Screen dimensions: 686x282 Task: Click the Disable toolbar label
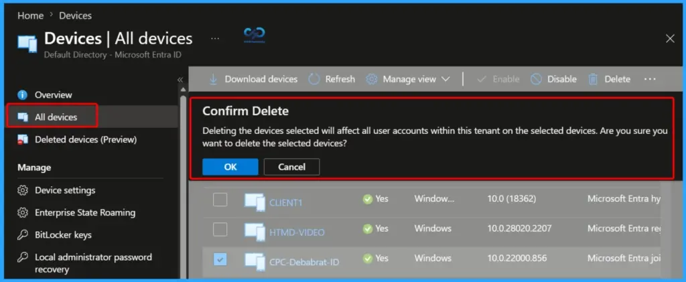[562, 79]
